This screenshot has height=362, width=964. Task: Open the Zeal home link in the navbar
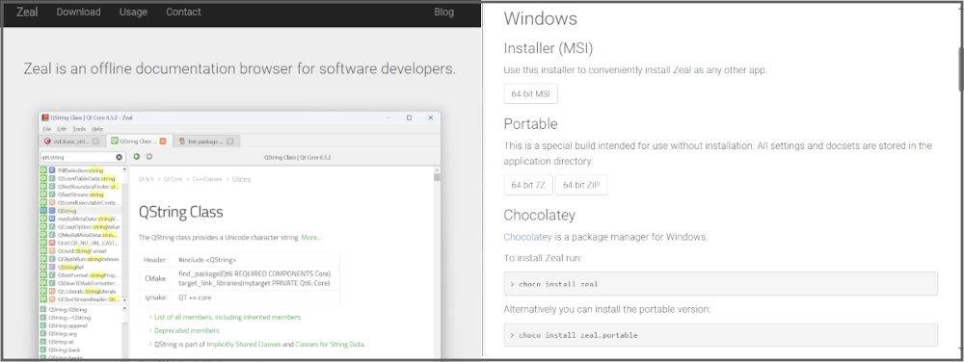[x=26, y=12]
